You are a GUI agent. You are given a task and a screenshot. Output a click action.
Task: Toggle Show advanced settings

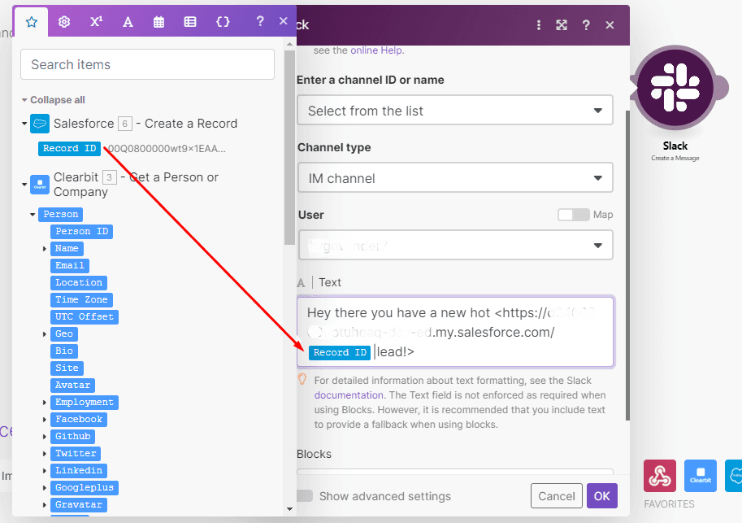click(x=306, y=496)
